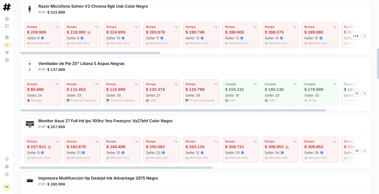The height and width of the screenshot is (194, 379).
Task: Select the pricing dollar sidebar icon
Action: [x=7, y=45]
